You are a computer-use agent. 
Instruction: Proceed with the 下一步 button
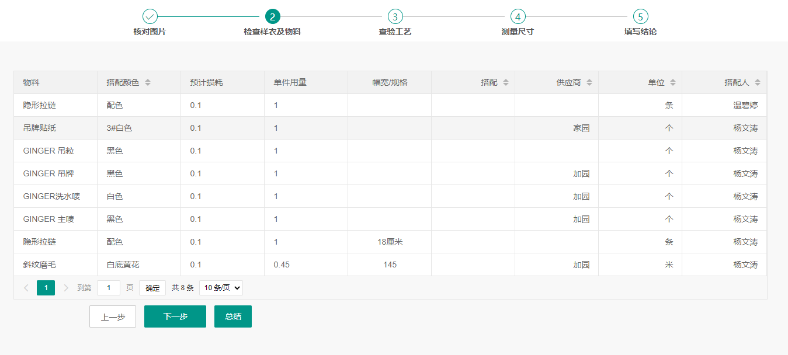click(175, 316)
